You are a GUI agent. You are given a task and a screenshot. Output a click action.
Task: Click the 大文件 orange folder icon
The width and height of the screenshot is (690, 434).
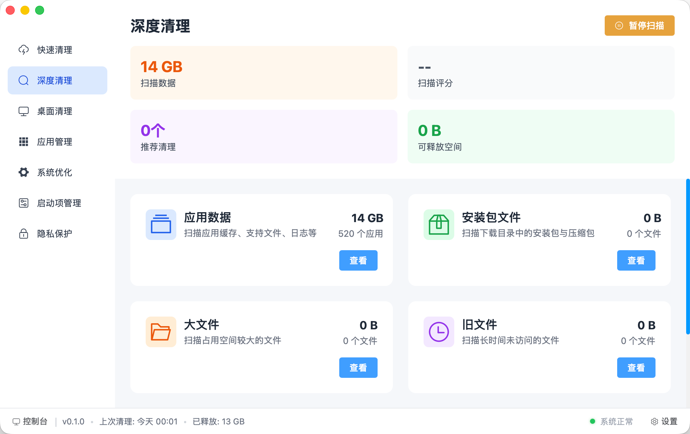[161, 332]
